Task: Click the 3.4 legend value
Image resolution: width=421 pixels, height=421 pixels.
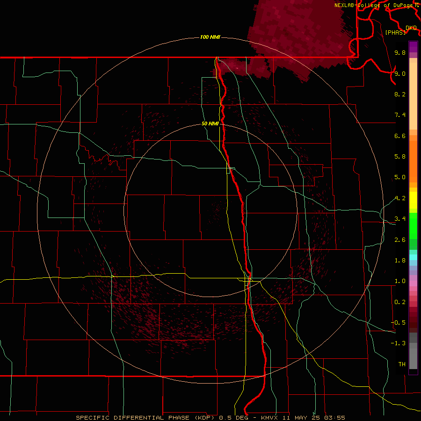Action: (400, 219)
